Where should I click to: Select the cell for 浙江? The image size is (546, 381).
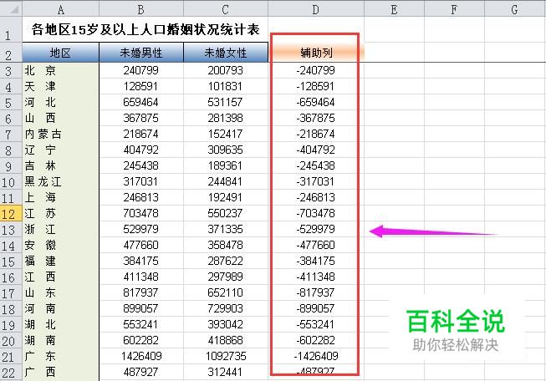(60, 230)
